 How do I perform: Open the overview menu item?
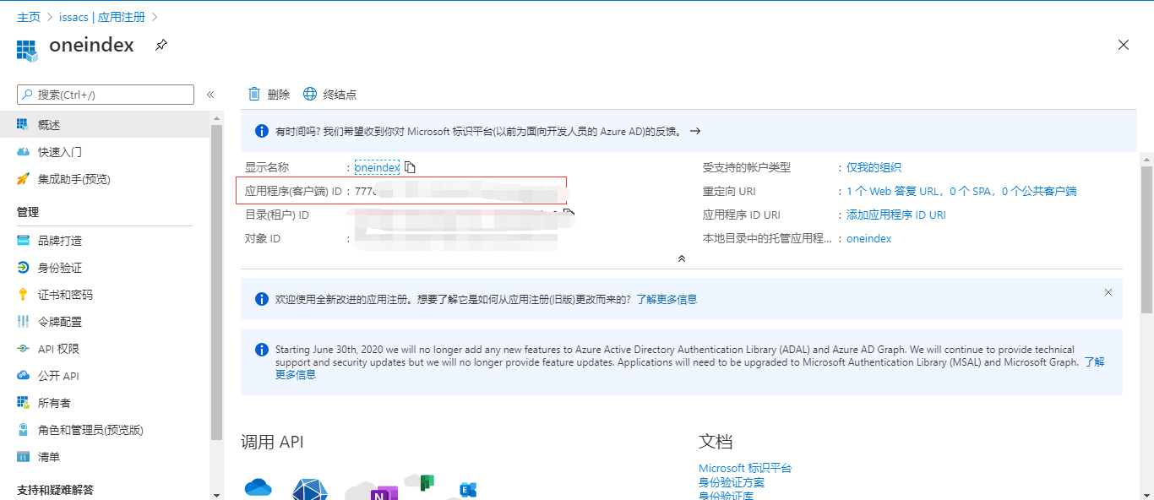(105, 125)
